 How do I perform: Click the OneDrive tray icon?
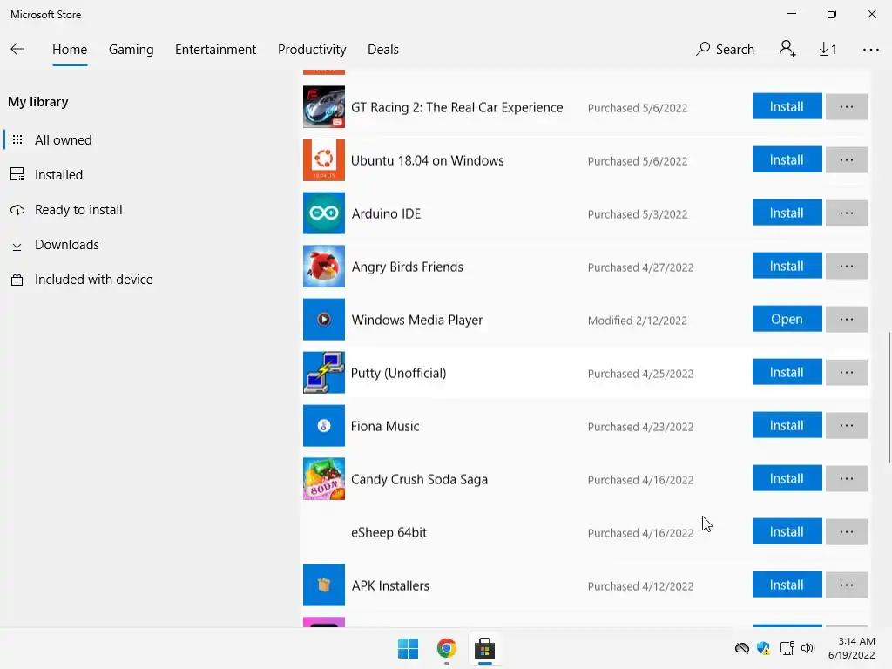(742, 648)
